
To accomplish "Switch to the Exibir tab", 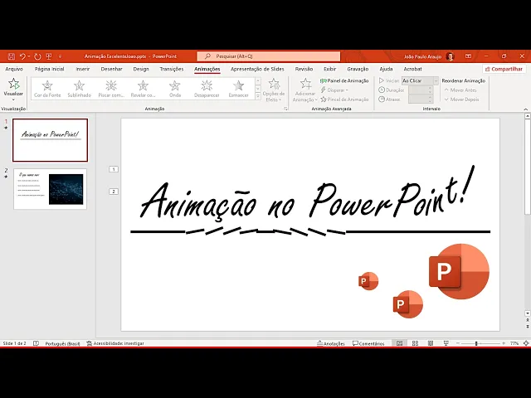I will click(330, 69).
